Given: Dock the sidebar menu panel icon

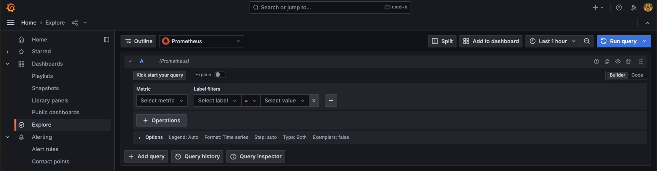Looking at the screenshot, I should tap(107, 39).
